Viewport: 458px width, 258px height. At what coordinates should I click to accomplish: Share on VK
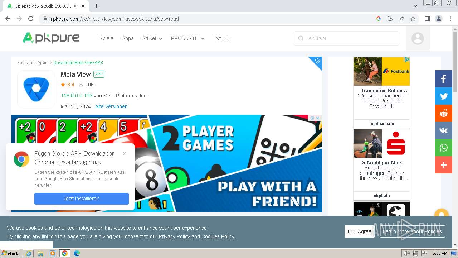(x=444, y=130)
